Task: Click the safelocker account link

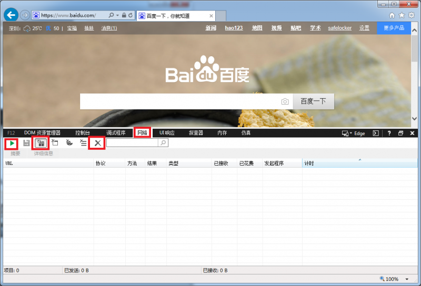Action: coord(339,28)
